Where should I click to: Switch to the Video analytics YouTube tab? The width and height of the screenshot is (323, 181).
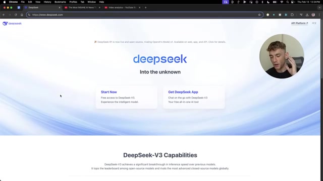tap(122, 8)
